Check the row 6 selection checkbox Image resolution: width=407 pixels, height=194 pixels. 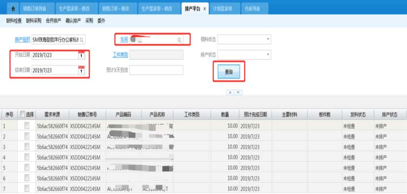(27, 178)
